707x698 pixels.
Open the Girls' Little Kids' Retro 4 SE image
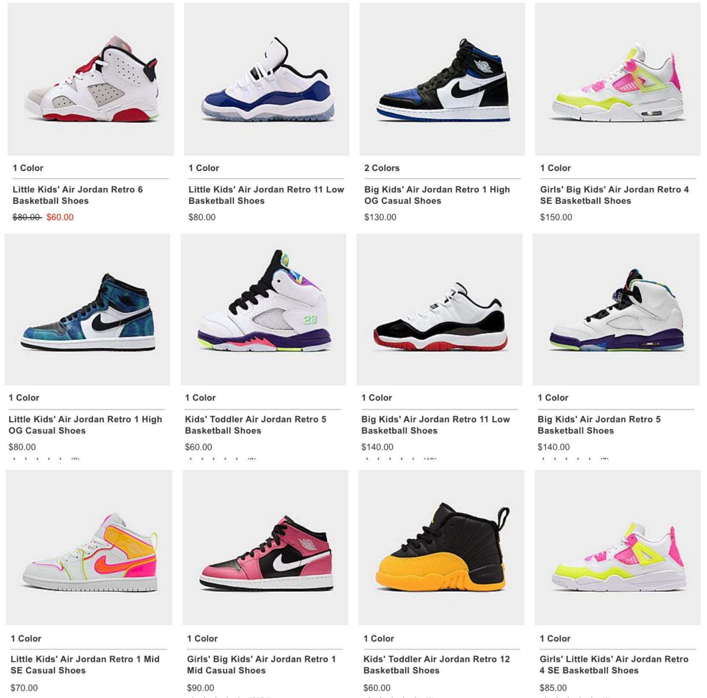tap(617, 548)
